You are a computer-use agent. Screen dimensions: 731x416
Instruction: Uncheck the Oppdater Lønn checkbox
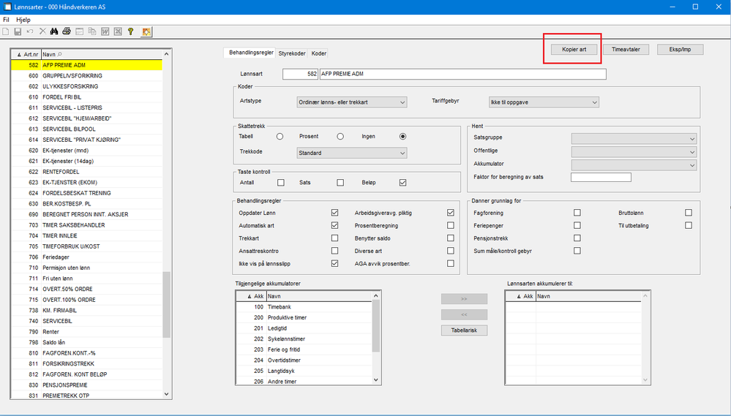point(334,213)
